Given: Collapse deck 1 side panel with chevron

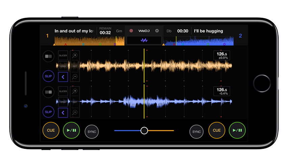Looking at the screenshot, I should click(63, 77).
